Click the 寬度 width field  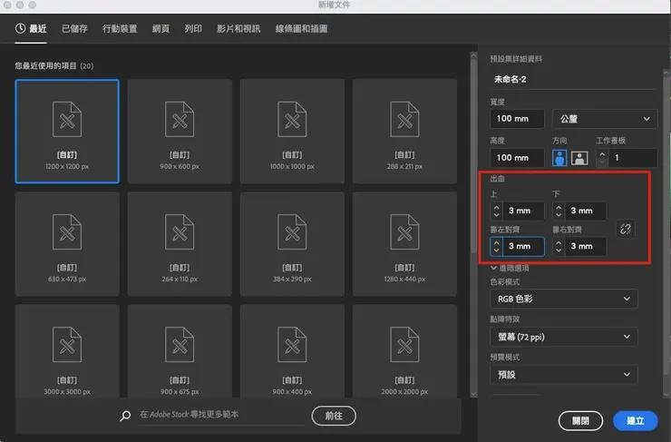[x=517, y=119]
